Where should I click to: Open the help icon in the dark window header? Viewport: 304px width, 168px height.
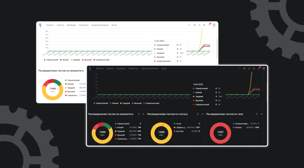(x=244, y=68)
